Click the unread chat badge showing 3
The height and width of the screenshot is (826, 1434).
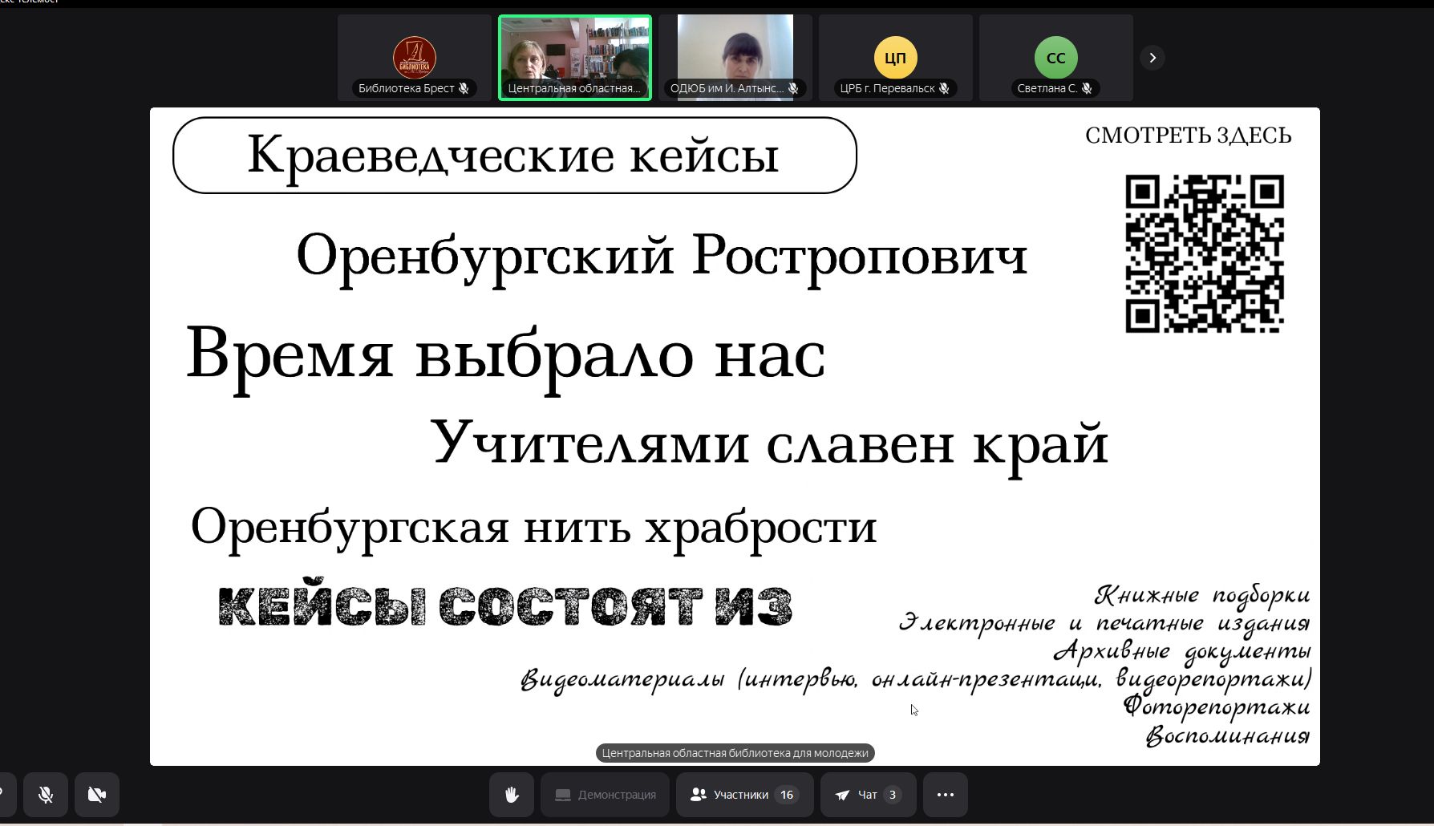tap(893, 795)
